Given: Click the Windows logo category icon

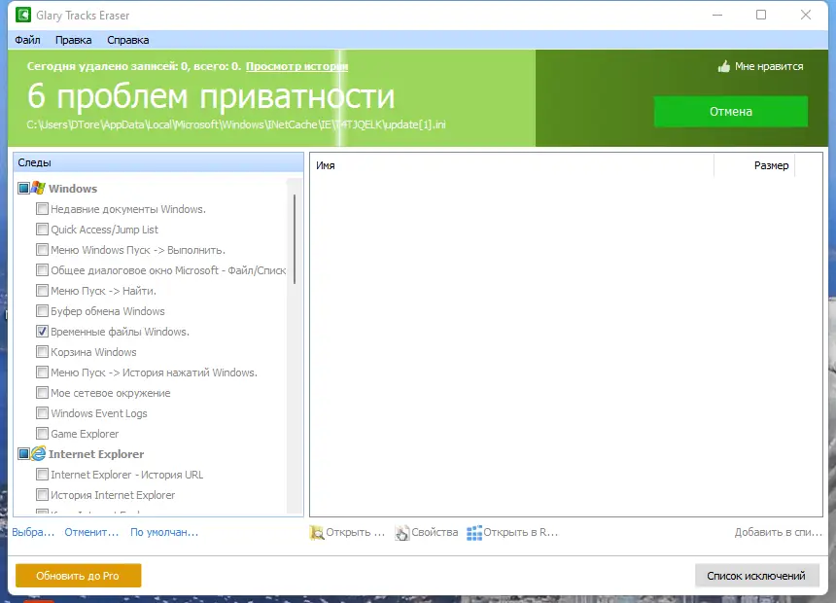Looking at the screenshot, I should click(38, 188).
